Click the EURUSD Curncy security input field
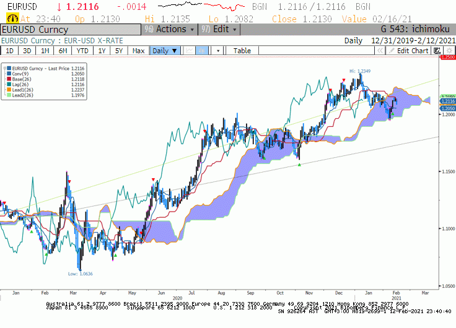 coord(71,30)
